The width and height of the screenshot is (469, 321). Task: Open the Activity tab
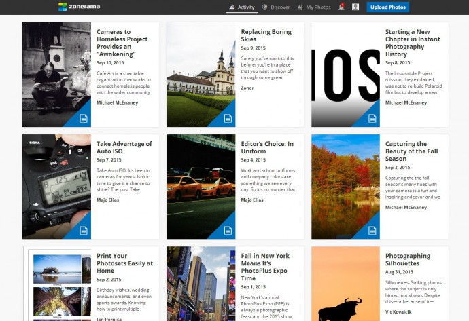(x=242, y=7)
